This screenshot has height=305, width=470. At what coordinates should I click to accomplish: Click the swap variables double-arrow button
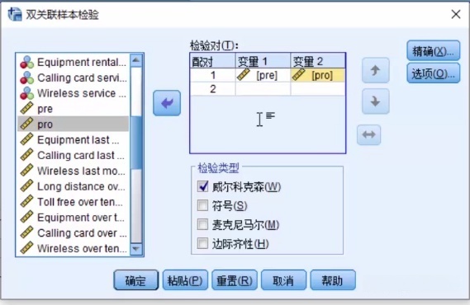coord(368,135)
